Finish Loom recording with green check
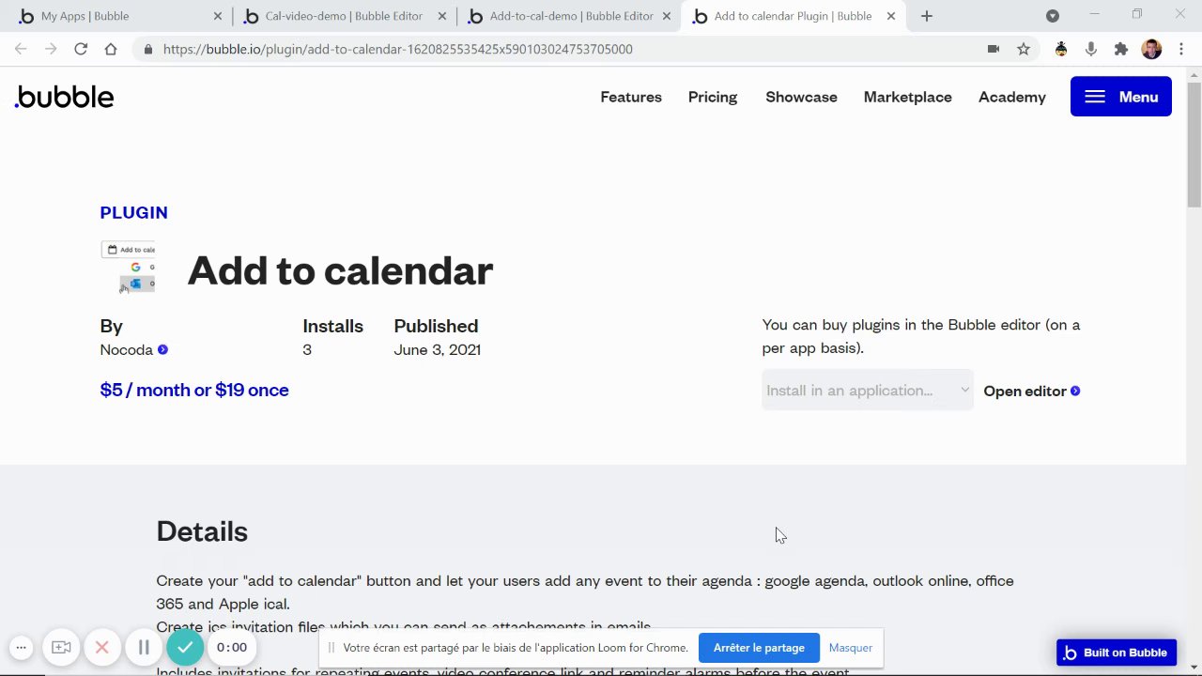The height and width of the screenshot is (676, 1202). coord(185,647)
